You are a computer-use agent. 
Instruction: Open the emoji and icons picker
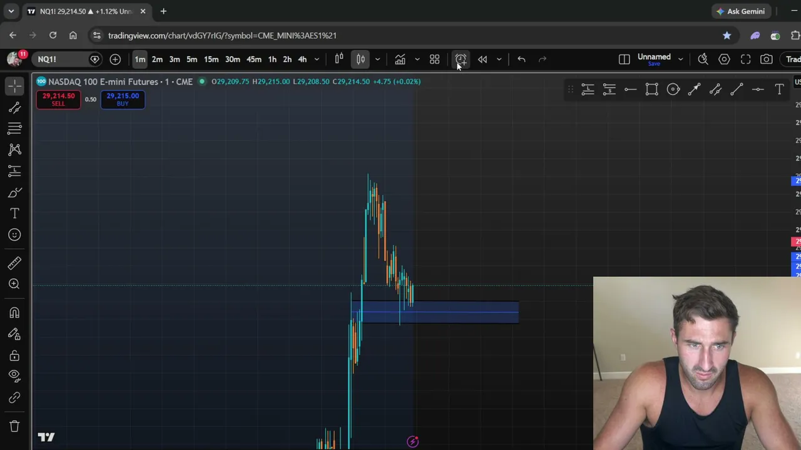pos(14,234)
